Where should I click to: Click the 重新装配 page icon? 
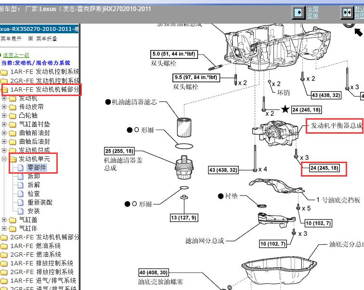click(x=21, y=203)
